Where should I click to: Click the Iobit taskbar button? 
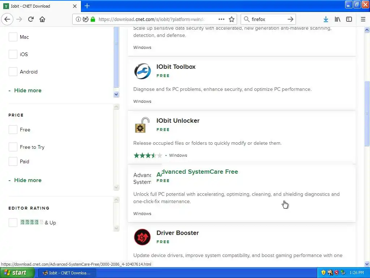point(67,273)
